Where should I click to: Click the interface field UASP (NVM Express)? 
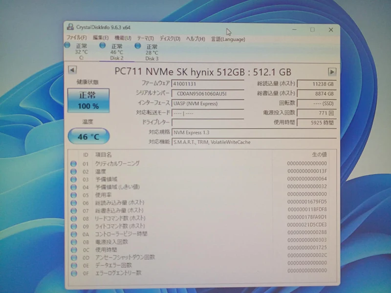click(208, 104)
